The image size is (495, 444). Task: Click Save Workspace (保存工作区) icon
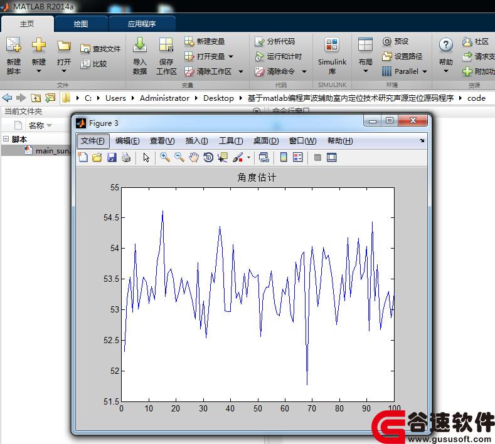pyautogui.click(x=166, y=45)
